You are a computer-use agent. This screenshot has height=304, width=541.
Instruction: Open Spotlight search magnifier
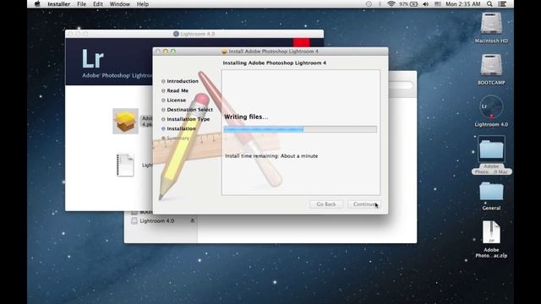click(489, 4)
